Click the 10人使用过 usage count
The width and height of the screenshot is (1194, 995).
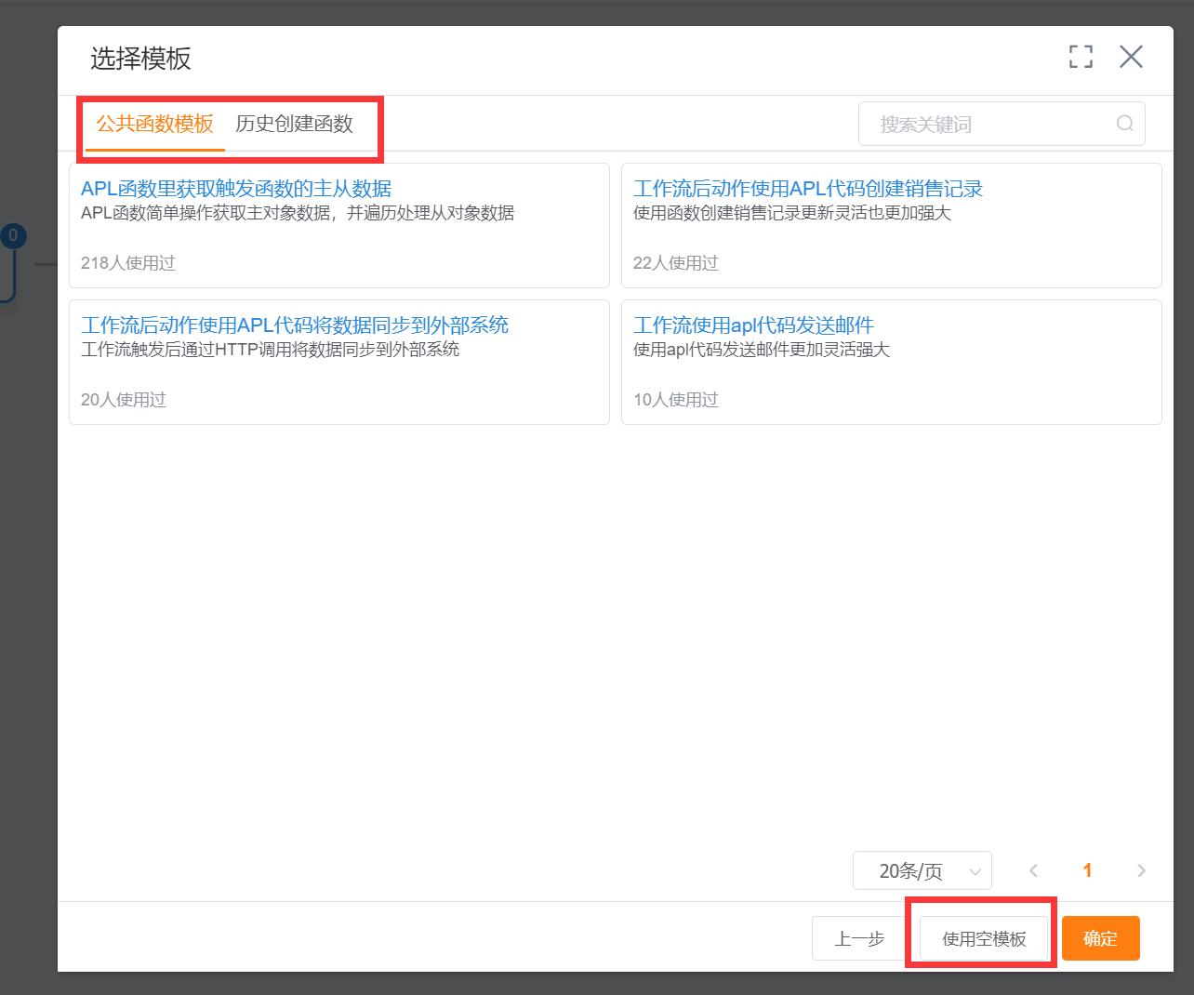[x=676, y=400]
